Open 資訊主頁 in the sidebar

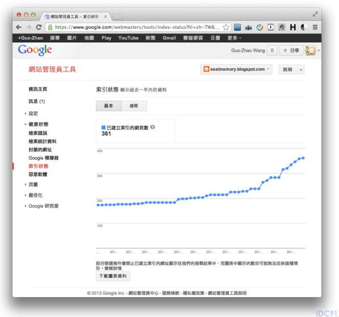(x=38, y=89)
